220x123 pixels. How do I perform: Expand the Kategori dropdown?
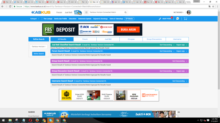pyautogui.click(x=35, y=19)
